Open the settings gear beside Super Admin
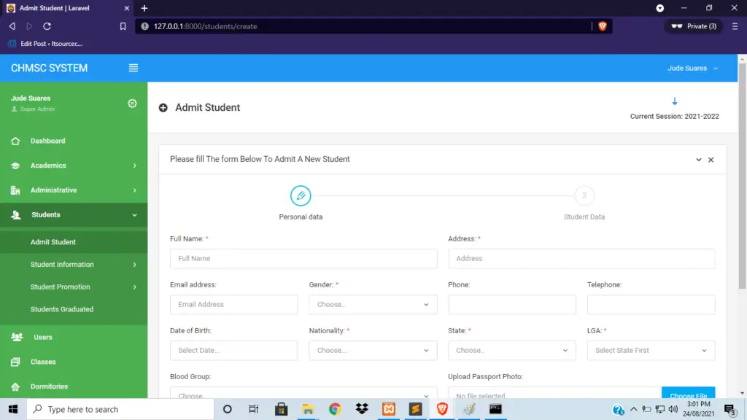Viewport: 747px width, 420px height. (x=132, y=104)
